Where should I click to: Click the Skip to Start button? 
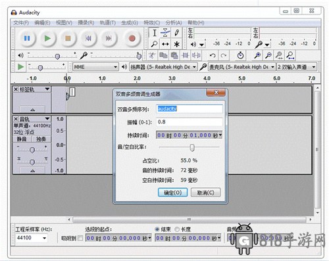coord(88,39)
